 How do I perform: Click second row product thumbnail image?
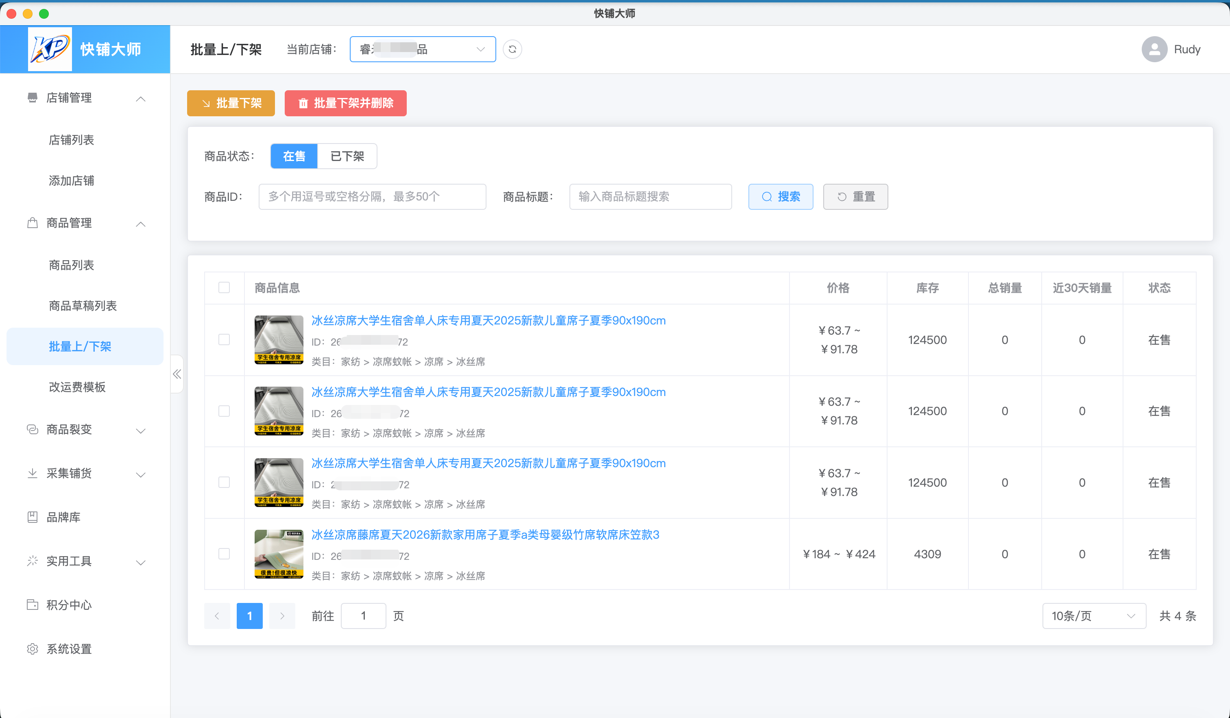point(279,411)
